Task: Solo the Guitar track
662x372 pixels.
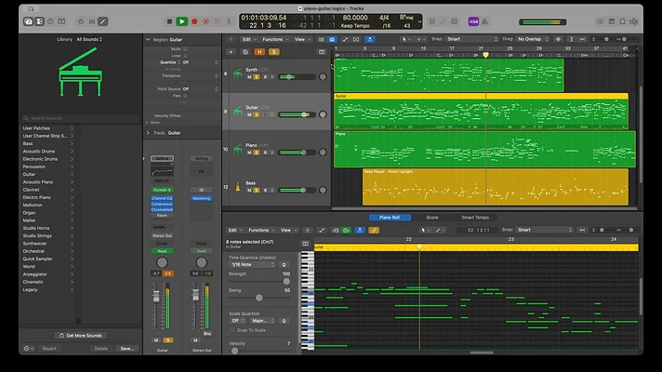Action: 257,114
